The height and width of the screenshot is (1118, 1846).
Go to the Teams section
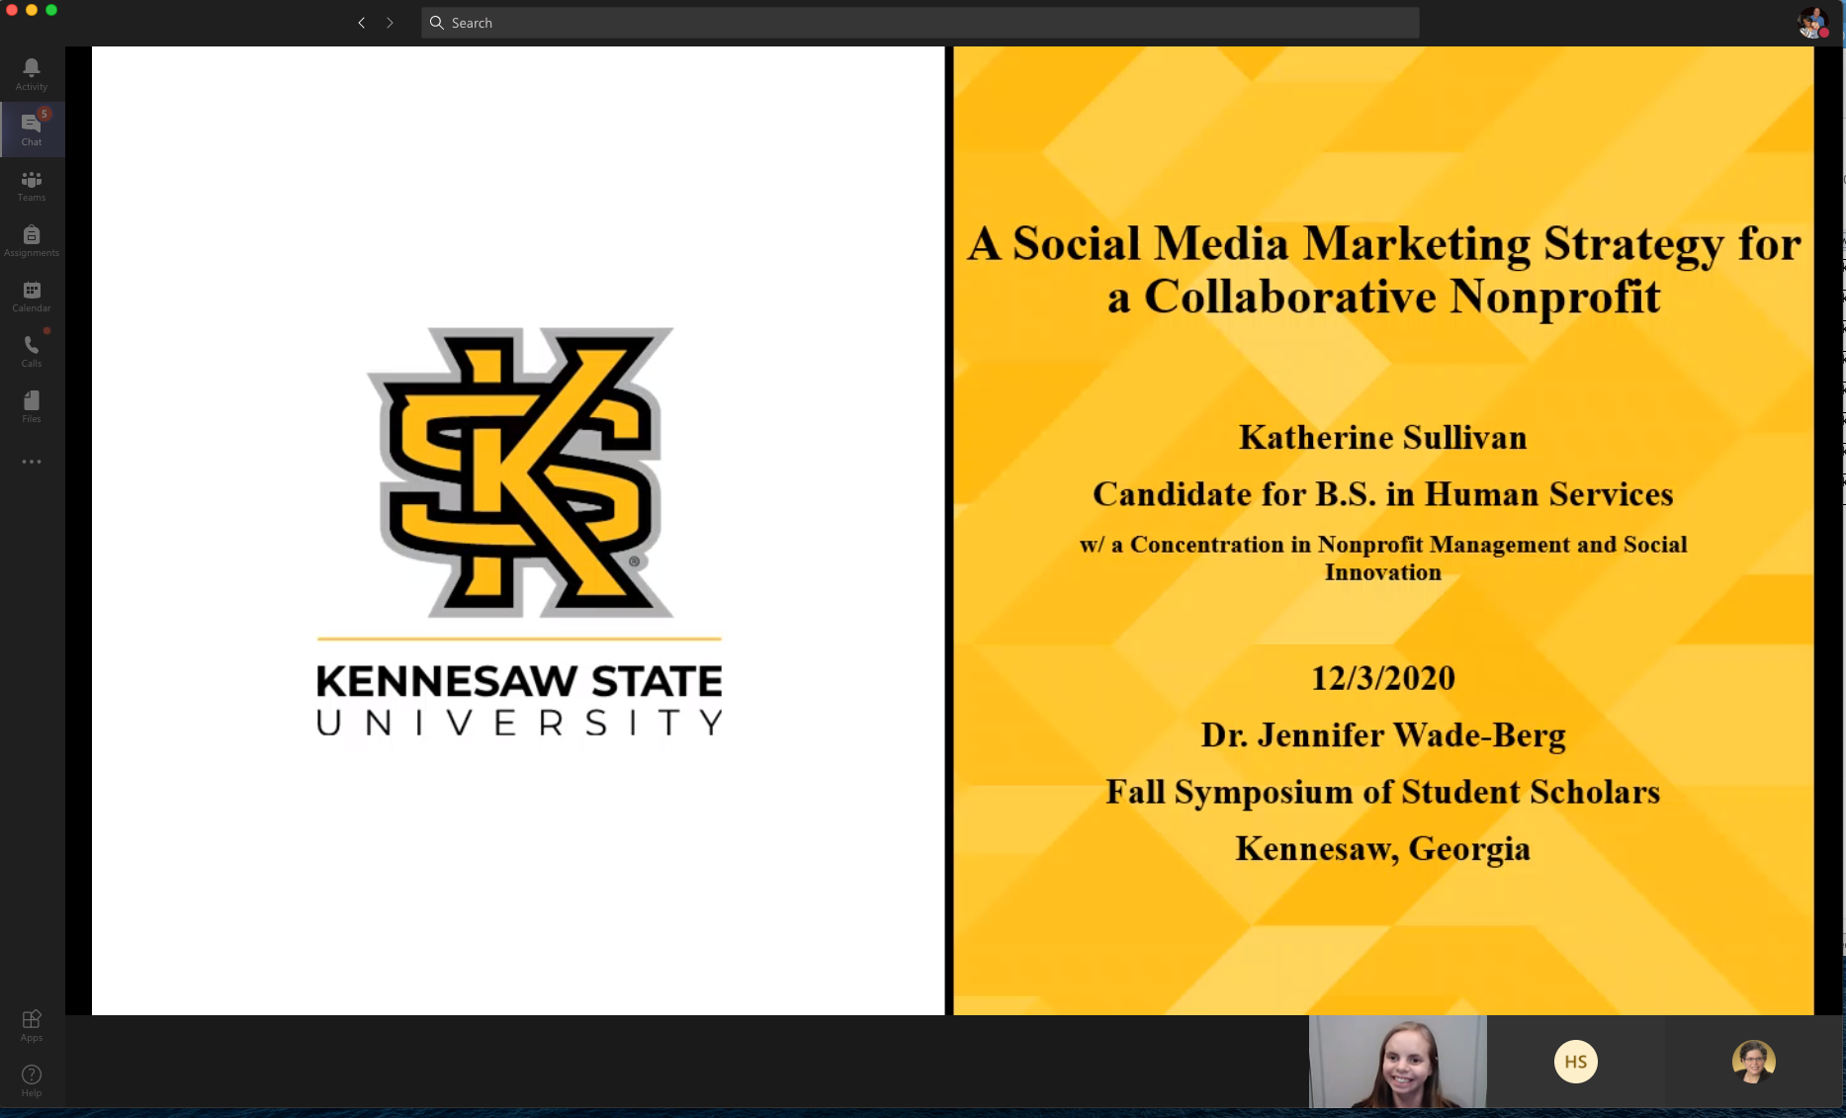click(32, 184)
